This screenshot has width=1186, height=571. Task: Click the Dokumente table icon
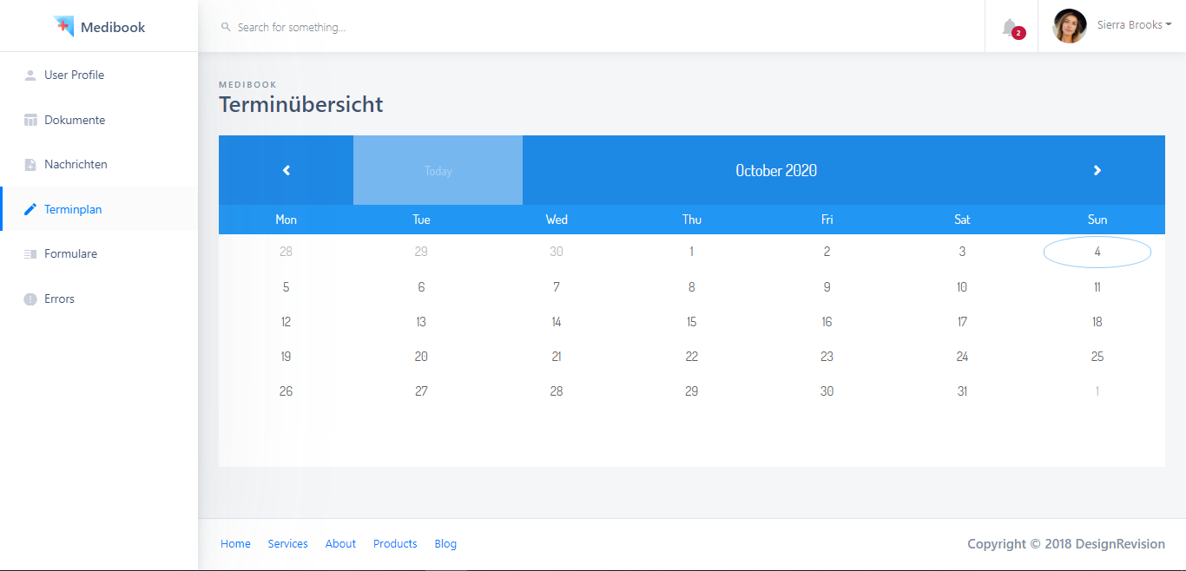pos(30,121)
